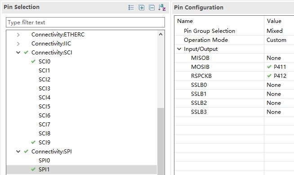Click the Pin Configuration panel title
The width and height of the screenshot is (294, 175).
(x=199, y=7)
